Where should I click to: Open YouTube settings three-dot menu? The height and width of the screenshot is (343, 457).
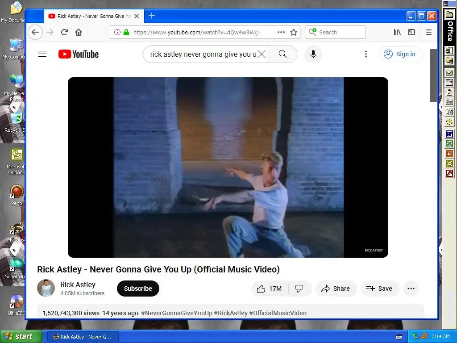[366, 54]
